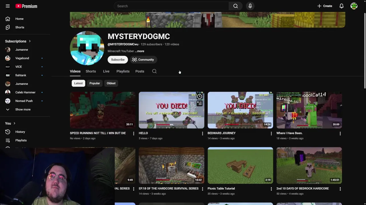Click the page vertical scrollbar
Screen dimensions: 366x205
(364, 51)
